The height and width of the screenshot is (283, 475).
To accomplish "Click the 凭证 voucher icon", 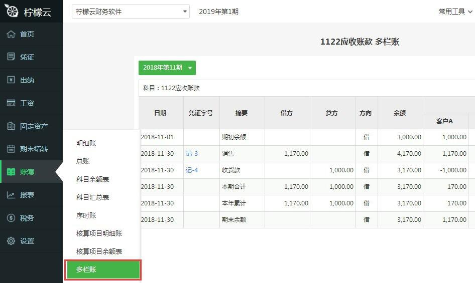I will click(11, 57).
